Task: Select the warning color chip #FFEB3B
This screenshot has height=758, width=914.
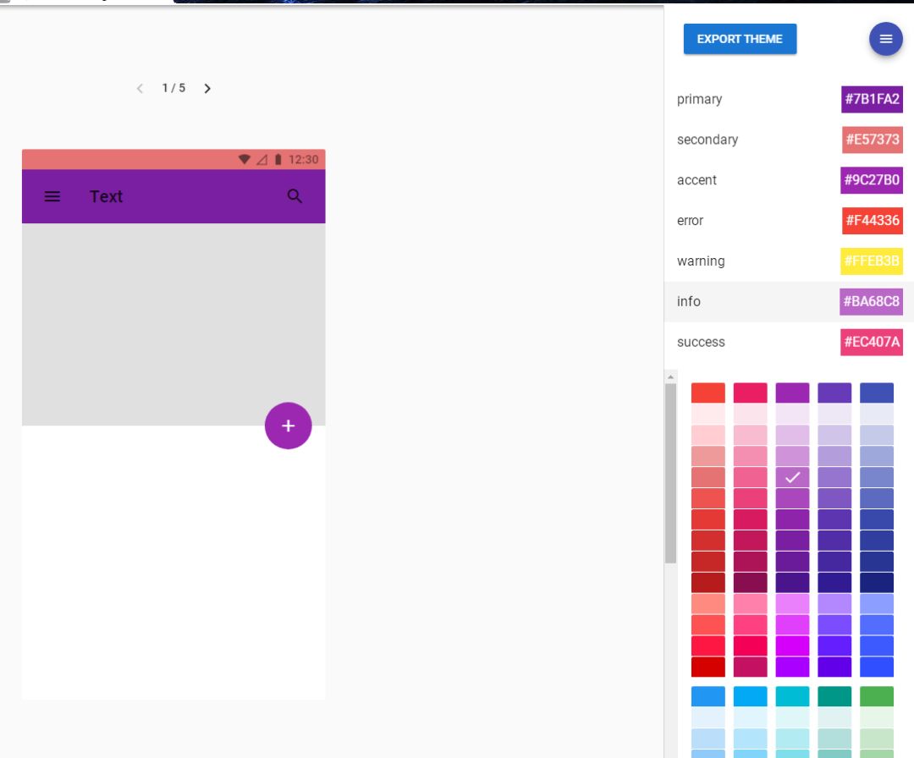Action: click(x=872, y=261)
